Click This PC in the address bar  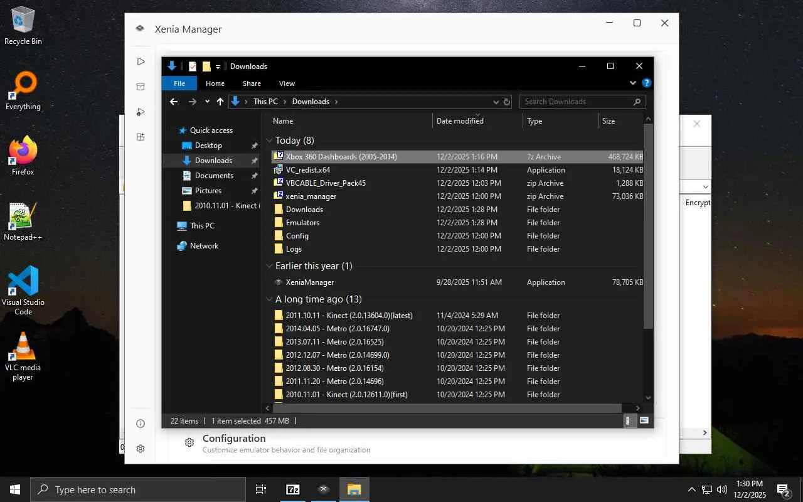tap(265, 102)
